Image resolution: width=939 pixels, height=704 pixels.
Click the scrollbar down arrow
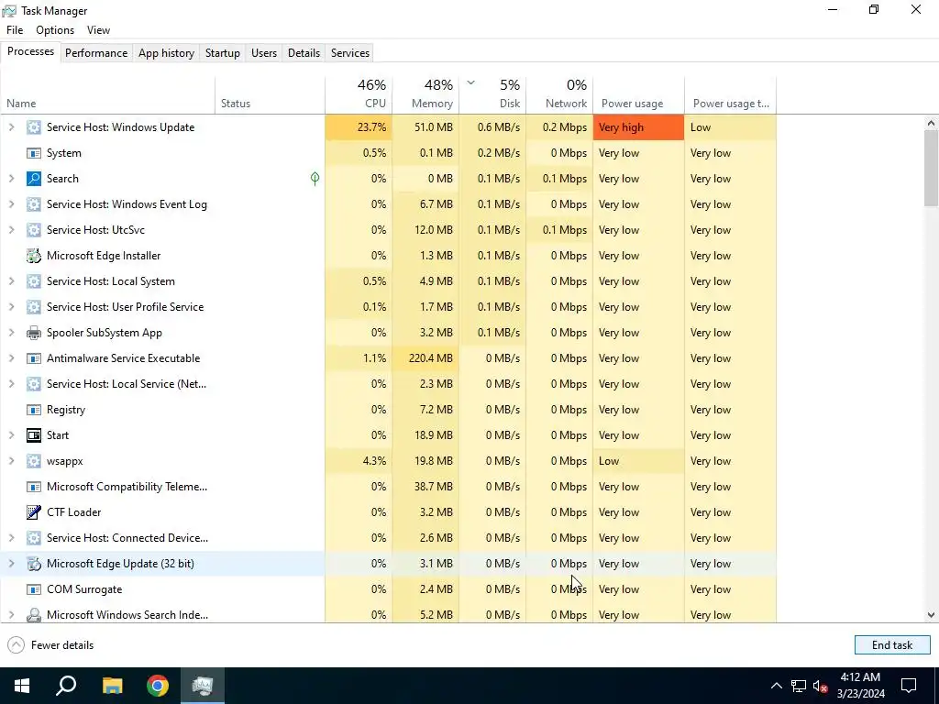coord(931,615)
